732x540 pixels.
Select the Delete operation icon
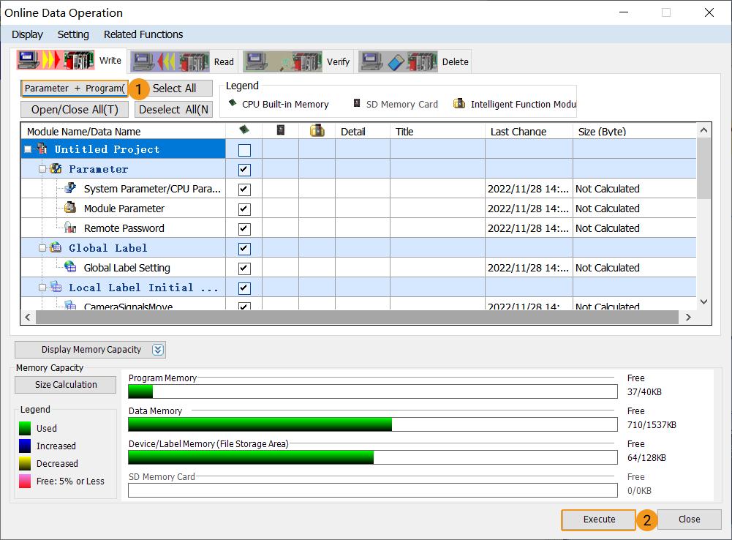tap(399, 60)
